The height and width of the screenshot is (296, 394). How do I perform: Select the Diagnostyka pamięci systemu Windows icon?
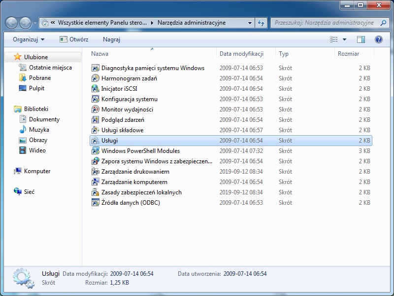(x=95, y=68)
